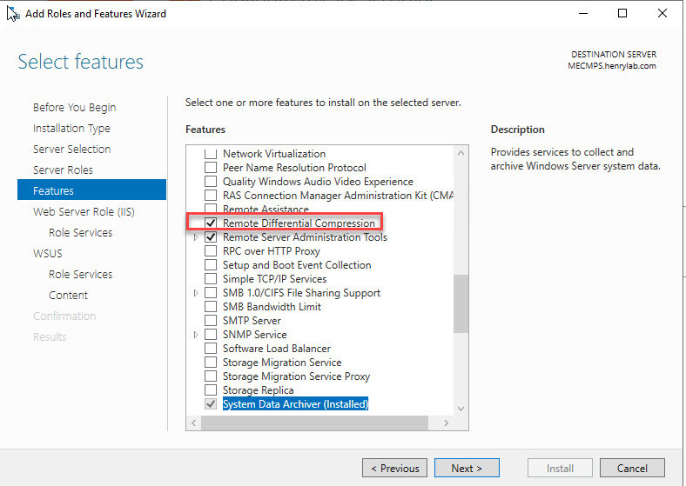Expand SMB 1.0/CIFS File Sharing Support
The width and height of the screenshot is (686, 486).
tap(197, 293)
